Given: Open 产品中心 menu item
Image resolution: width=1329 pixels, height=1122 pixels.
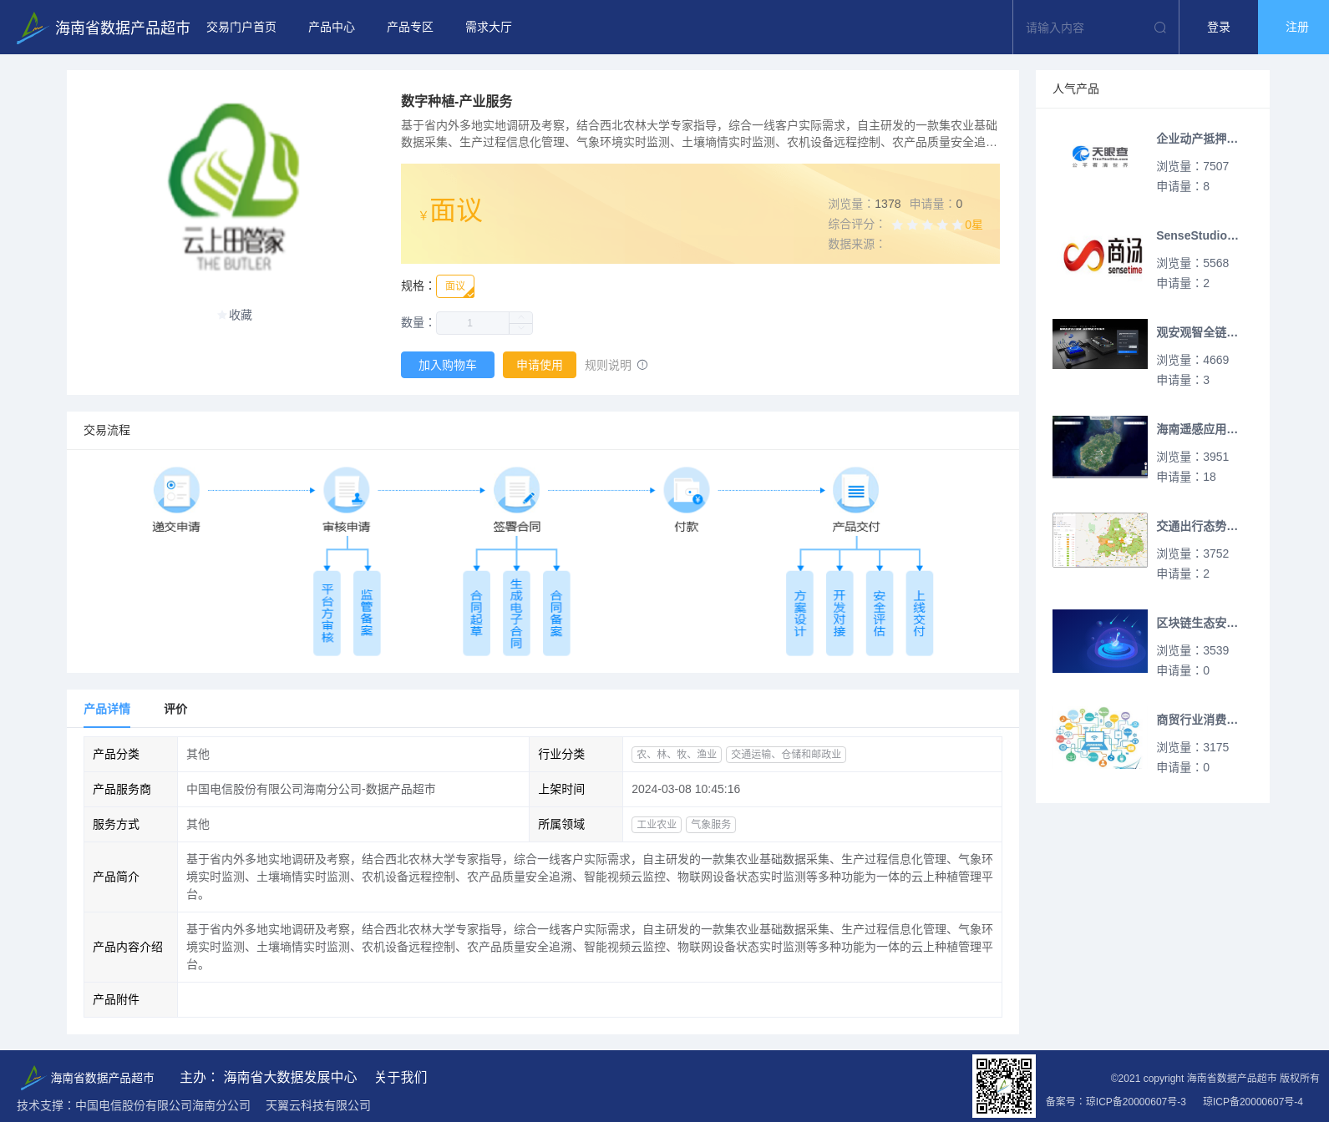Looking at the screenshot, I should coord(332,28).
